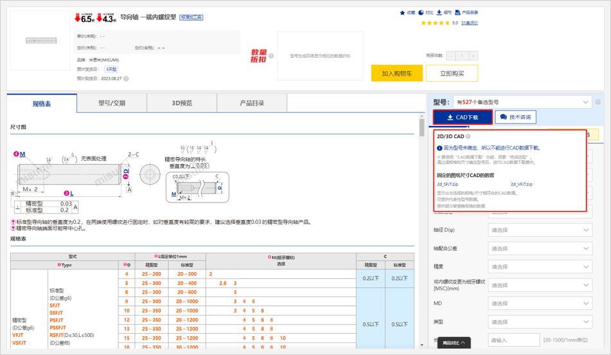Image resolution: width=611 pixels, height=355 pixels.
Task: Click the 技术咨询 button
Action: (x=516, y=117)
